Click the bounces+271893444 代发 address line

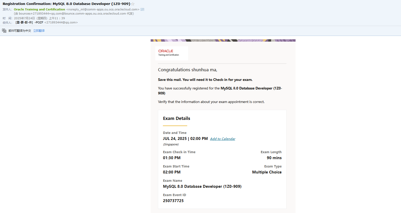[x=74, y=14]
